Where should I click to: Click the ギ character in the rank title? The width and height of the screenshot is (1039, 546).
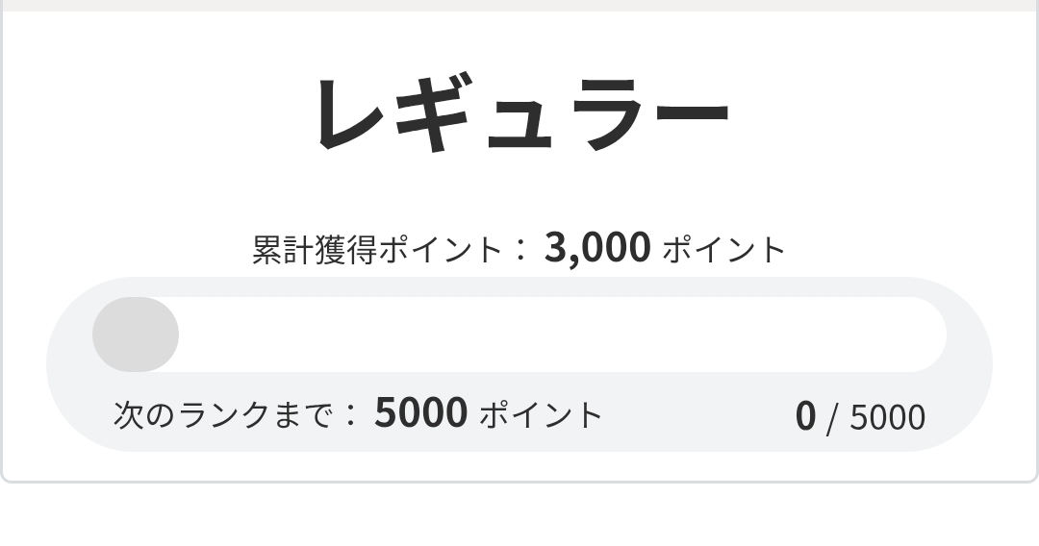point(430,113)
